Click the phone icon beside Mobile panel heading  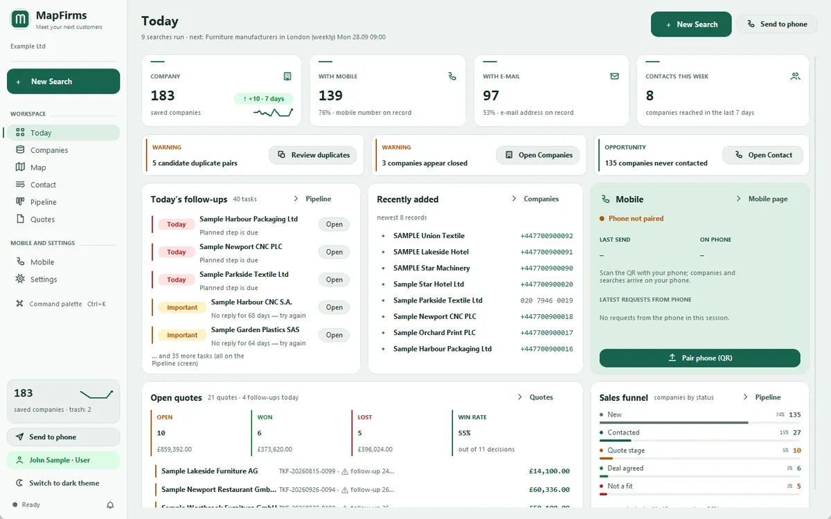tap(606, 199)
